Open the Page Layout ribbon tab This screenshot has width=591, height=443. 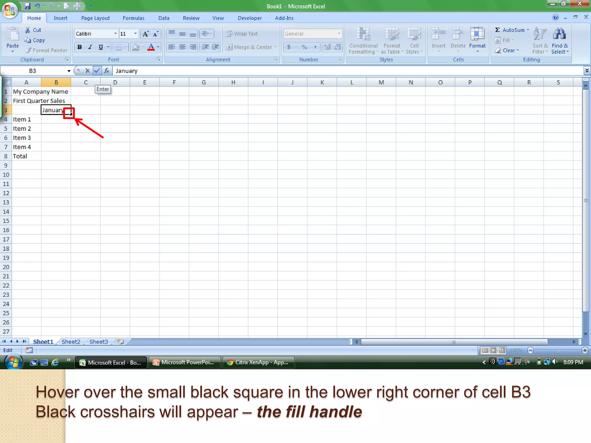96,18
